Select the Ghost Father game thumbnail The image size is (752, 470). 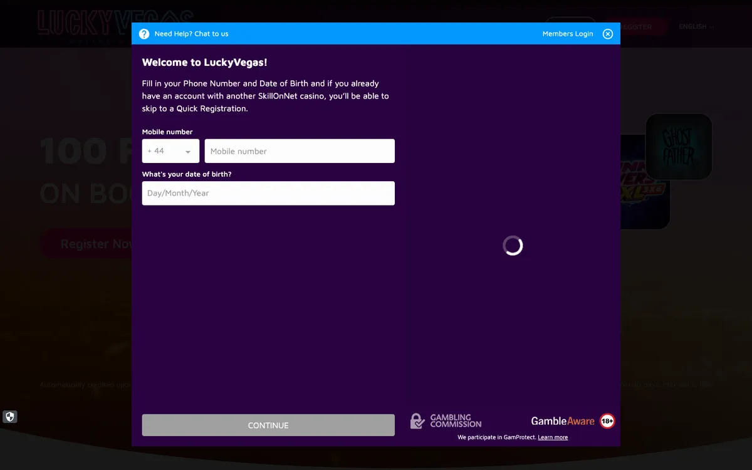679,147
